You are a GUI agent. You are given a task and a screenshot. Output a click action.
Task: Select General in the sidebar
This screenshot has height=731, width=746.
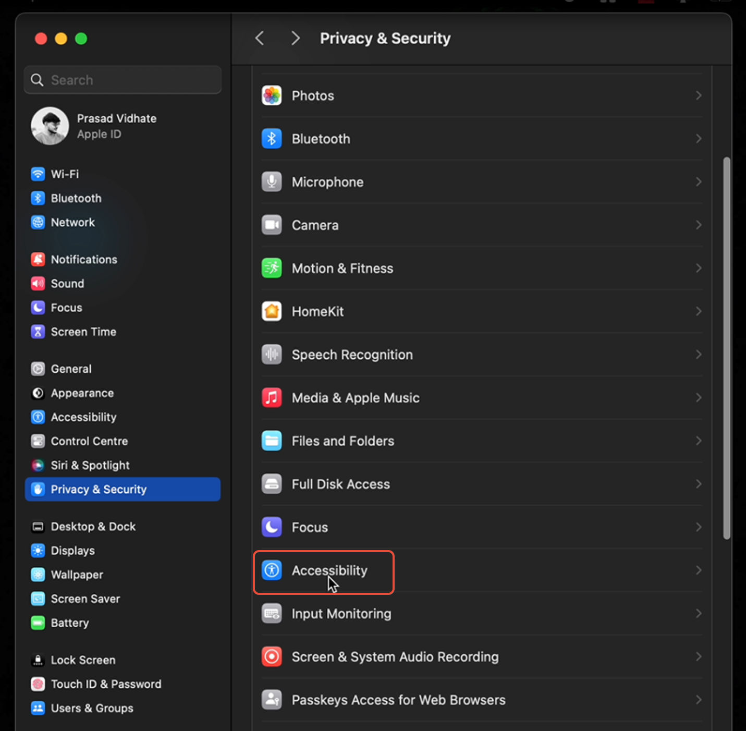point(123,369)
